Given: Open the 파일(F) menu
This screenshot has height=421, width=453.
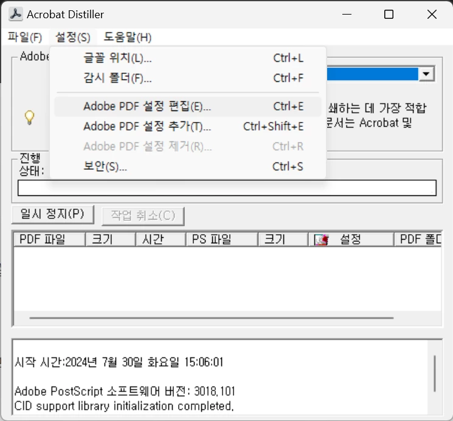Looking at the screenshot, I should point(25,37).
